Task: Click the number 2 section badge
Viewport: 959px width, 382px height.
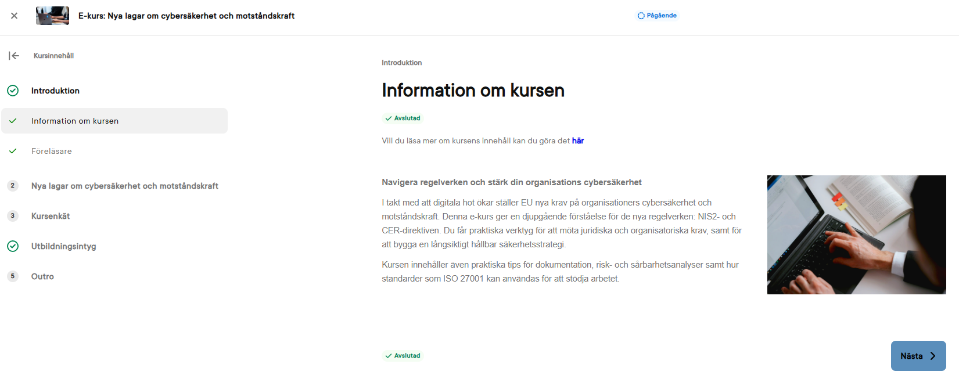Action: coord(13,186)
